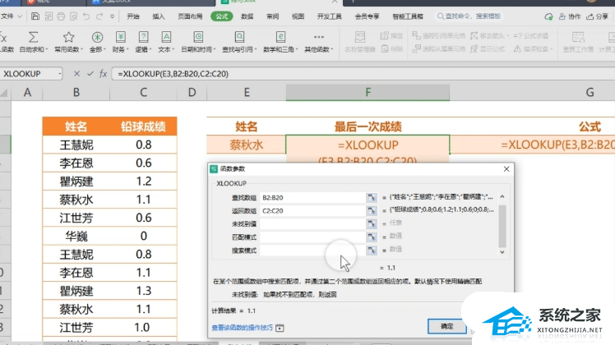The width and height of the screenshot is (615, 345).
Task: Click the 协作 collaborate button
Action: 570,16
